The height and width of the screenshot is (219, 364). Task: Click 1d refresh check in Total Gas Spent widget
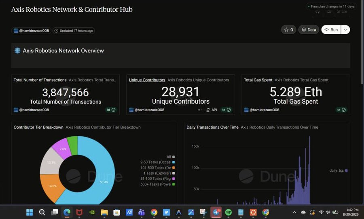(341, 110)
